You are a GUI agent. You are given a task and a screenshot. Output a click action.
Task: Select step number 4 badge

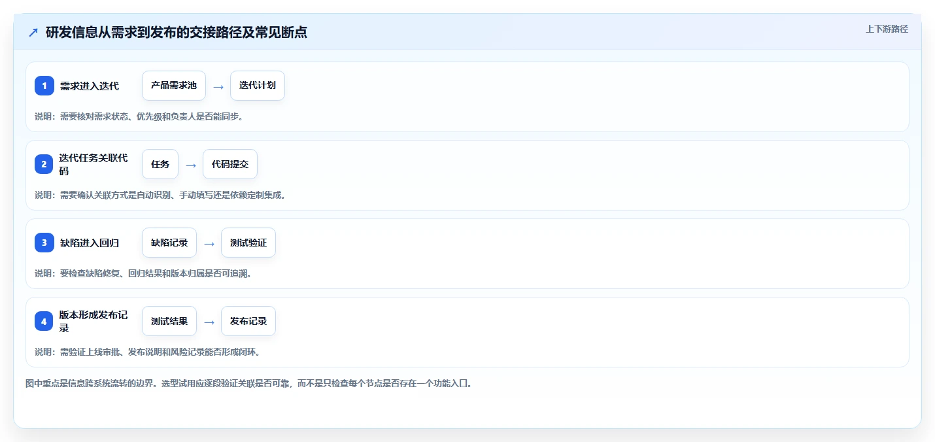click(x=44, y=321)
